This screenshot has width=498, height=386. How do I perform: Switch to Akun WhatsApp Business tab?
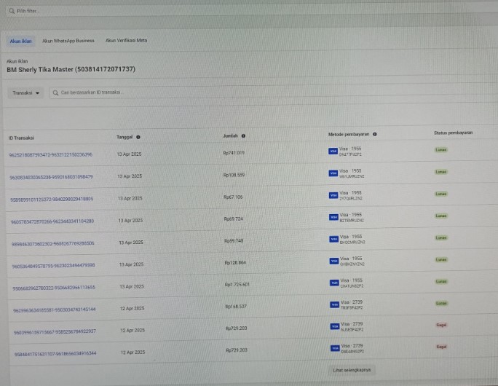(x=68, y=41)
